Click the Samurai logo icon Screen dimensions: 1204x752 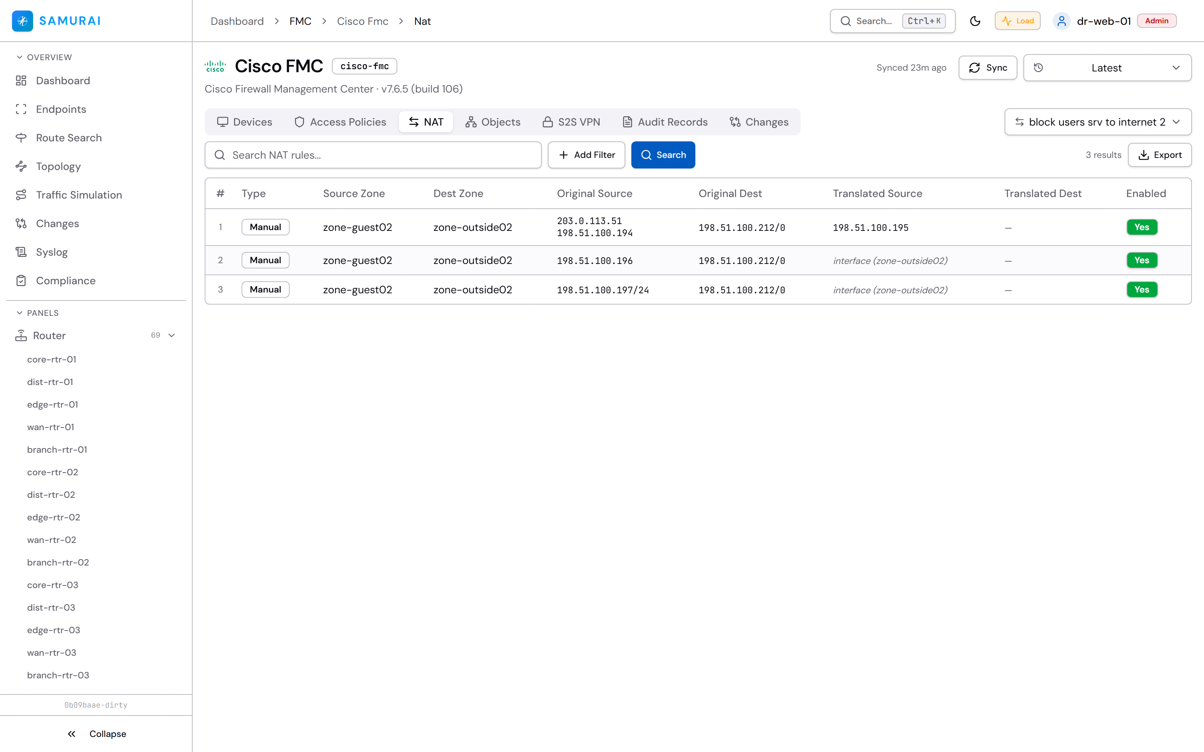23,21
